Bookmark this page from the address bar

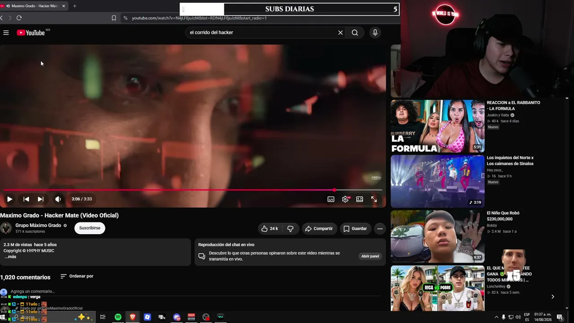point(114,18)
